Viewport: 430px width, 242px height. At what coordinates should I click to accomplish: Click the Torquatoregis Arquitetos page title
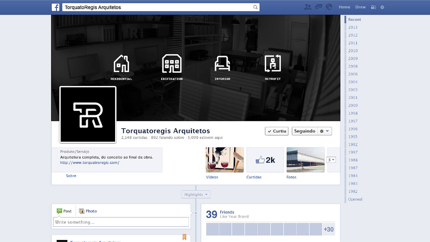(166, 131)
